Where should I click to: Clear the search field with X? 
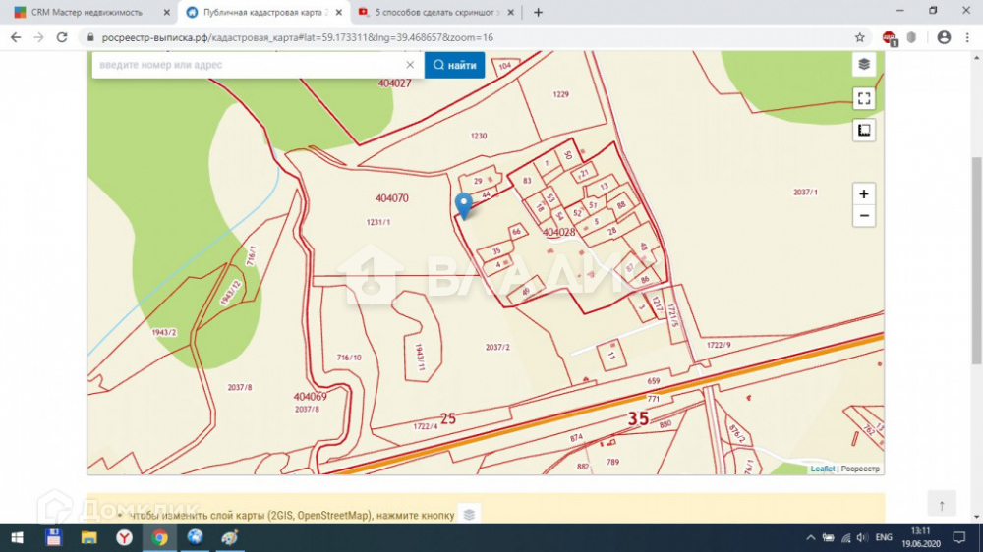pyautogui.click(x=410, y=65)
